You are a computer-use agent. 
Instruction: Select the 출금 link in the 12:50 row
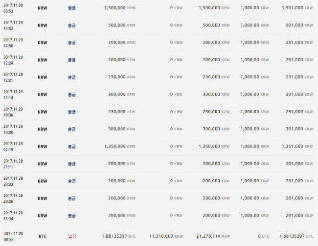pyautogui.click(x=72, y=43)
